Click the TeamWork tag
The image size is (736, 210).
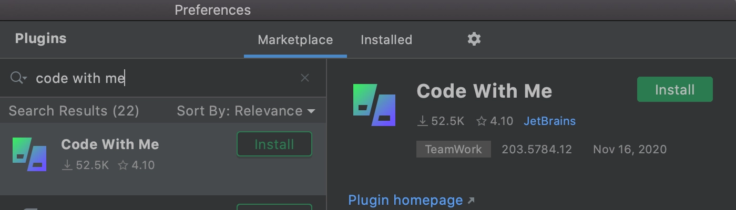click(x=454, y=149)
